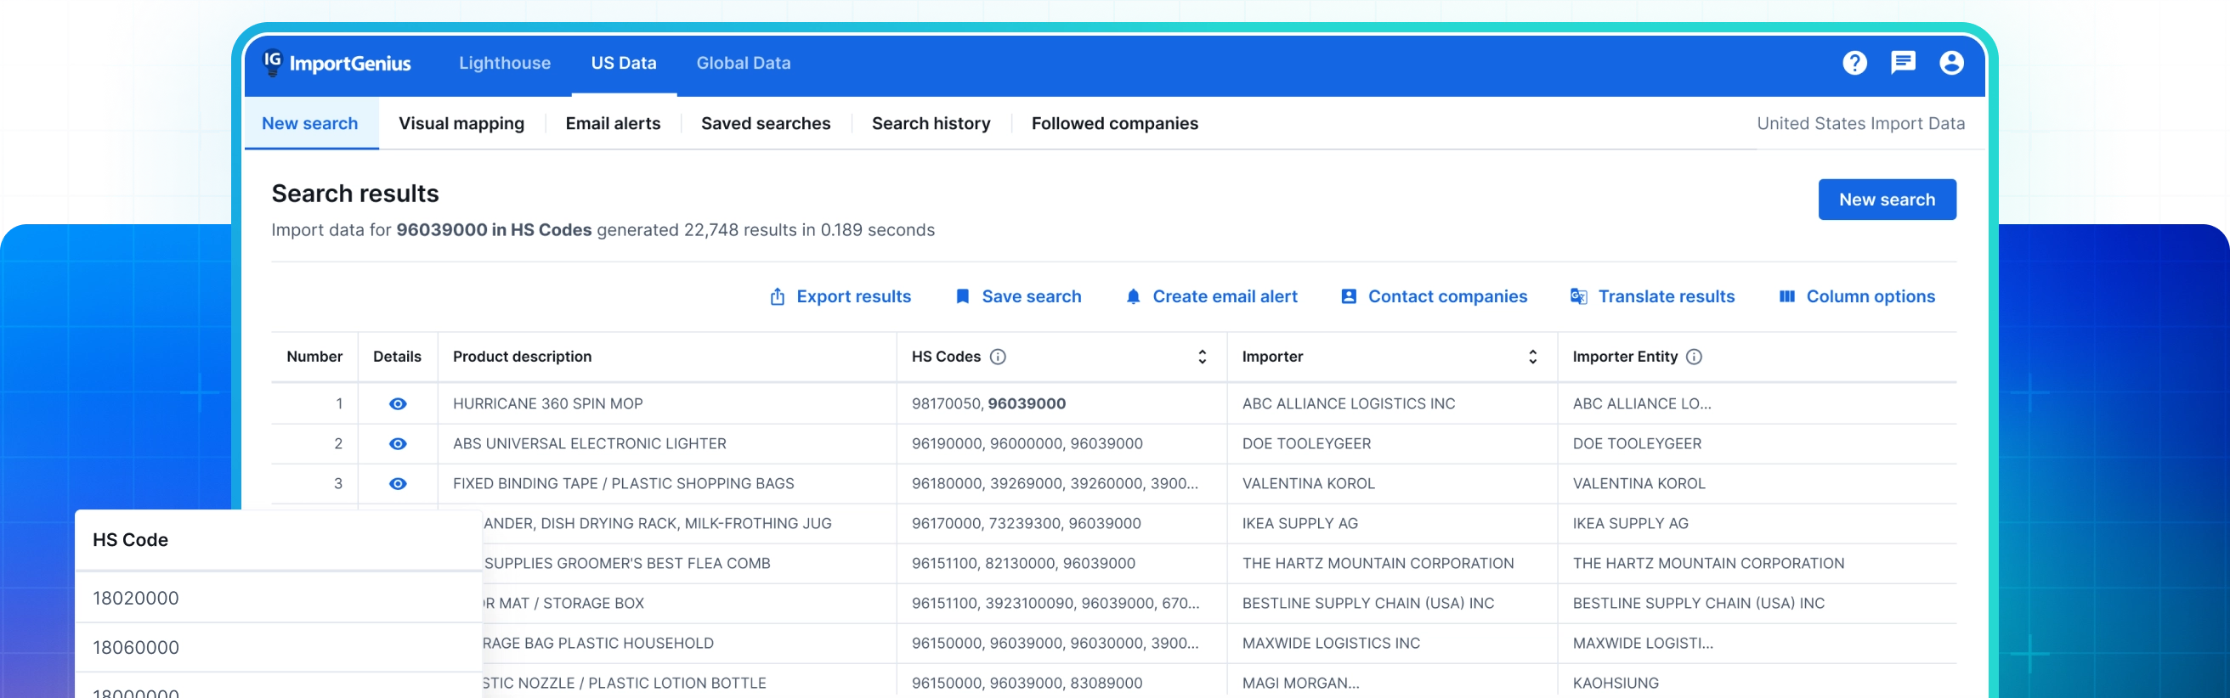Image resolution: width=2230 pixels, height=698 pixels.
Task: Click HS codes 96151100, 82130000, 96039000 cell
Action: click(x=1022, y=563)
